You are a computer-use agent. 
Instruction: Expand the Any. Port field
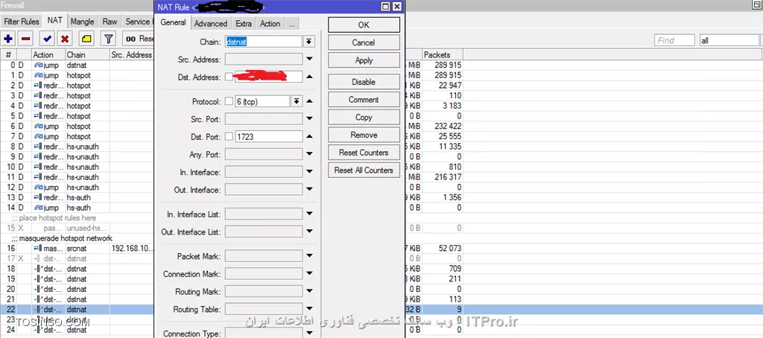tap(309, 155)
